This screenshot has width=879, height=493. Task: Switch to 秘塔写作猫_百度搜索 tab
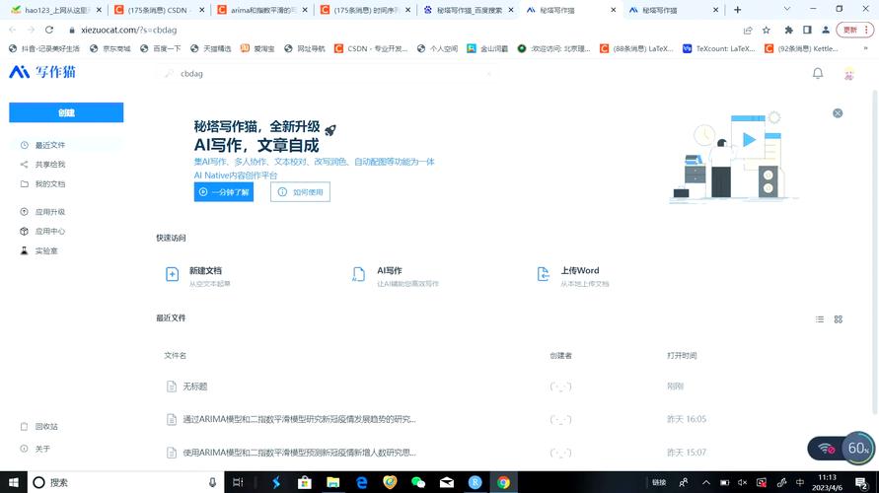(469, 10)
